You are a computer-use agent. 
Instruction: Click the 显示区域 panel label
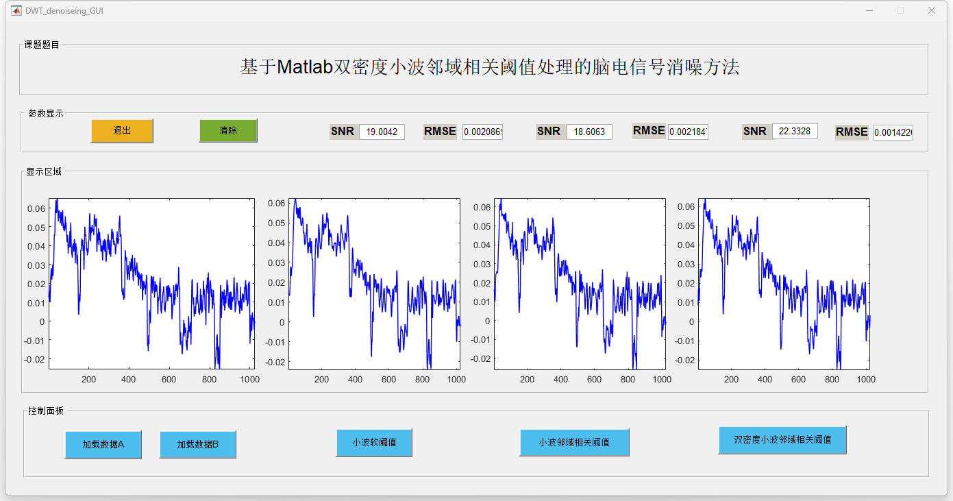(44, 171)
